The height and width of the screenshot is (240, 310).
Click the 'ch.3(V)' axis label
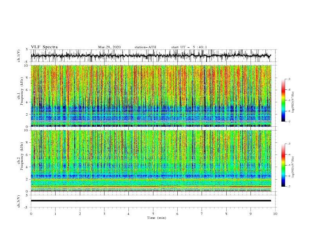19,201
